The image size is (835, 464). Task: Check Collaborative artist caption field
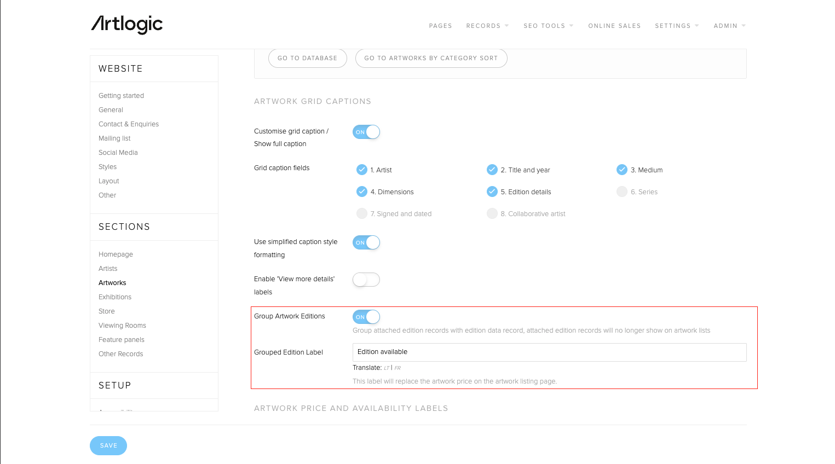click(492, 213)
